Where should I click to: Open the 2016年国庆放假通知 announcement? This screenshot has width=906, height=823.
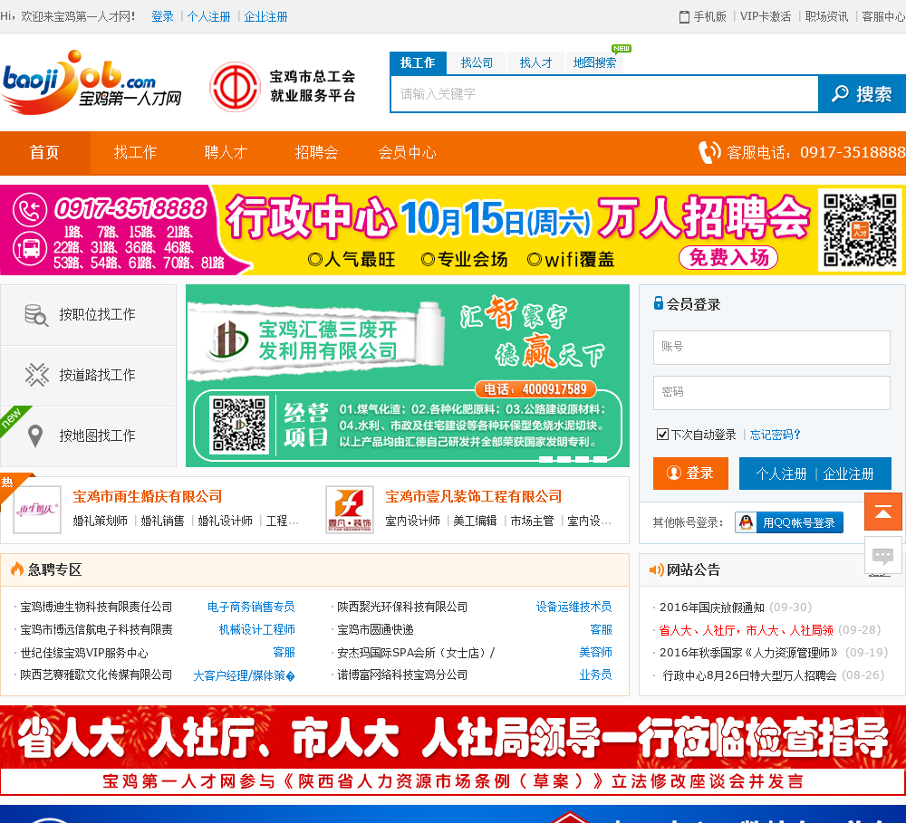coord(712,608)
